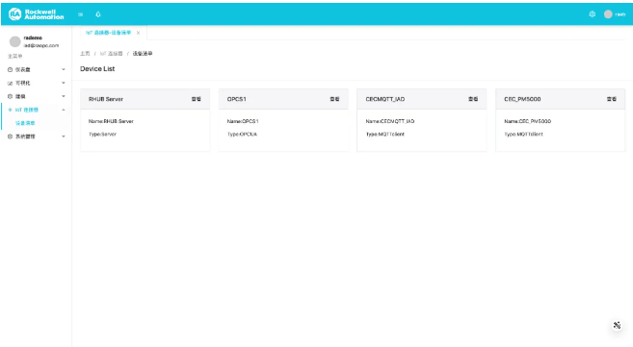Click the OPCS1 card title
The width and height of the screenshot is (633, 347).
click(237, 99)
